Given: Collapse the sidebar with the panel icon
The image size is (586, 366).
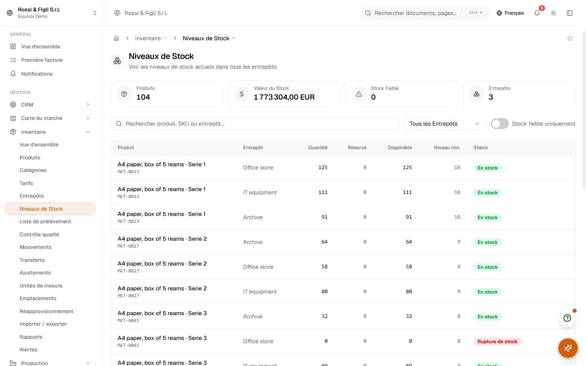Looking at the screenshot, I should pos(570,13).
